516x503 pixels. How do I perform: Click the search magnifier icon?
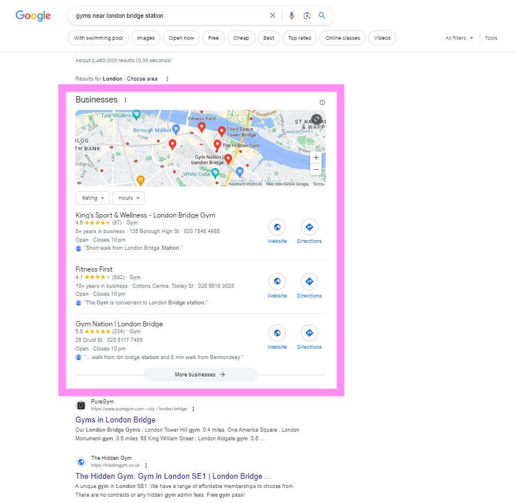tap(322, 16)
